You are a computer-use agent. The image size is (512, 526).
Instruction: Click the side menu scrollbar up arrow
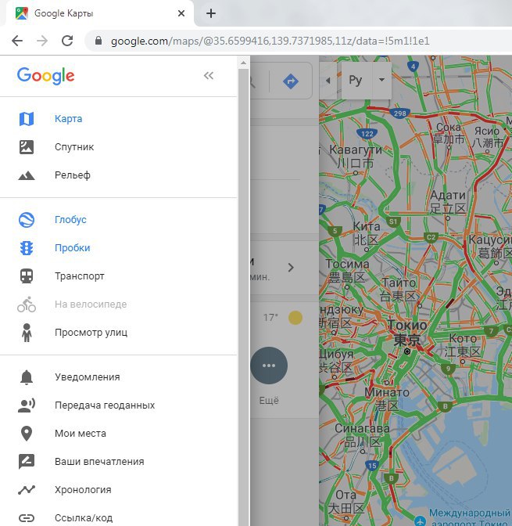(x=244, y=63)
